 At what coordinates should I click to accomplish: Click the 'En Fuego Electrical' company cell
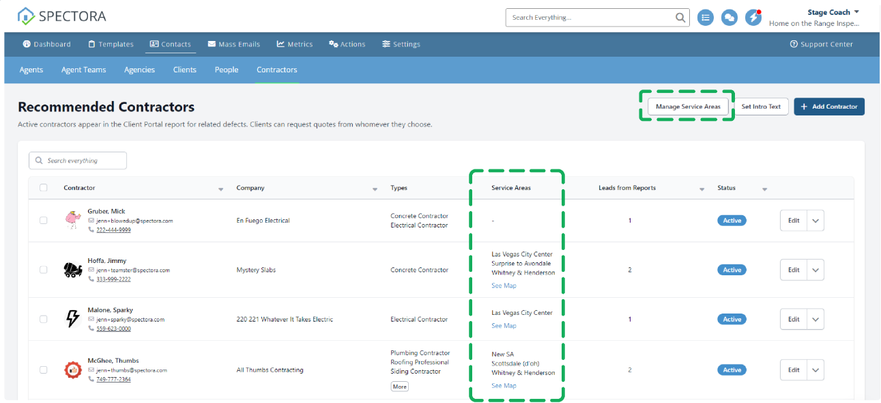click(x=263, y=221)
